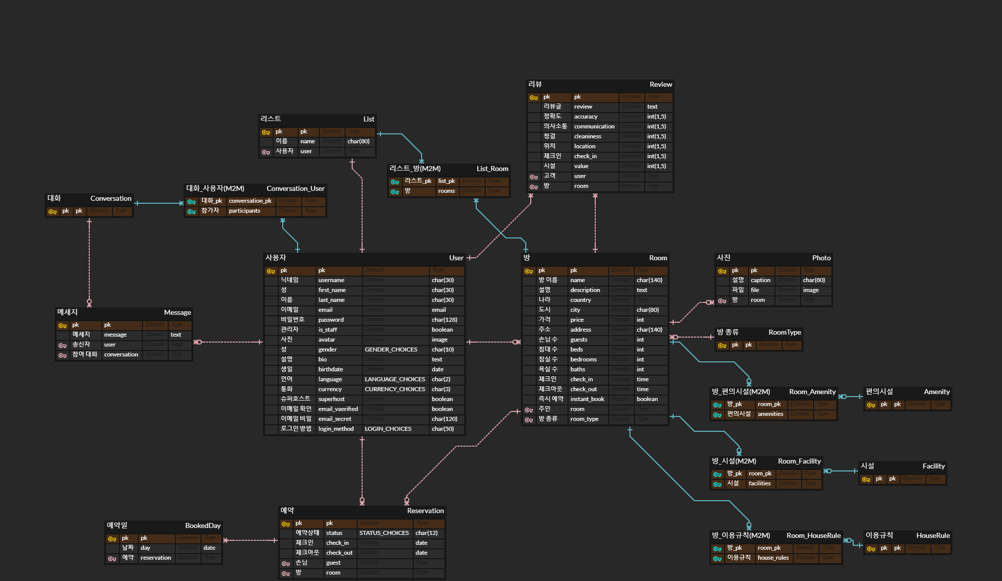Click primary key icon in Reservation table

click(x=286, y=523)
